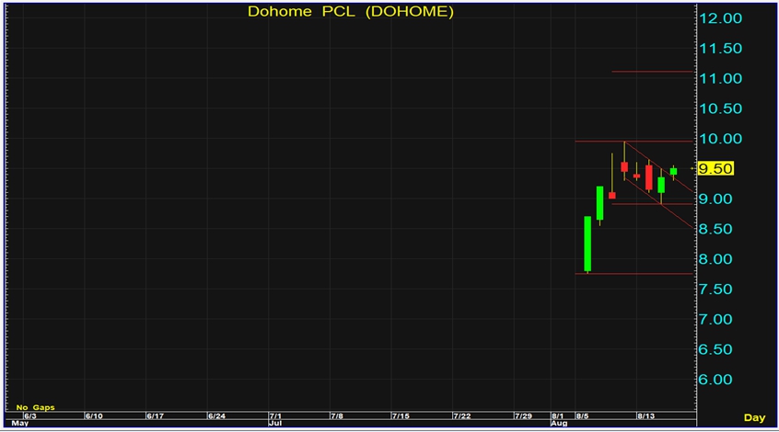Screen dimensions: 779x432
Task: Click the 8.50 price axis label
Action: pyautogui.click(x=715, y=229)
